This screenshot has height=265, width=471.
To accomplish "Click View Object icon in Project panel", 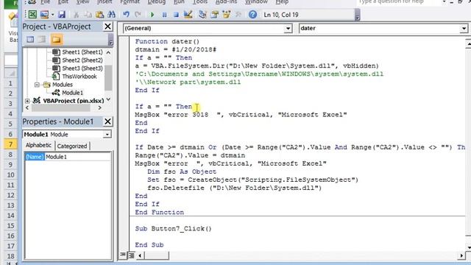I will tap(42, 39).
